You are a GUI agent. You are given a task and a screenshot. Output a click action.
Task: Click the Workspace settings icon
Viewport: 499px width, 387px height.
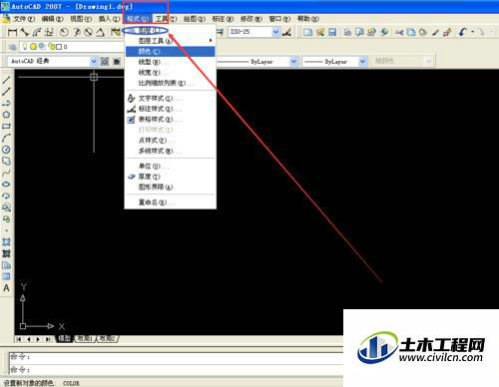tap(105, 61)
